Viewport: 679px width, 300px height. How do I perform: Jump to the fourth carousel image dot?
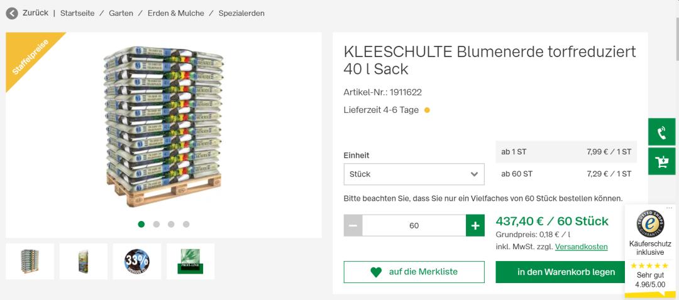(x=186, y=224)
